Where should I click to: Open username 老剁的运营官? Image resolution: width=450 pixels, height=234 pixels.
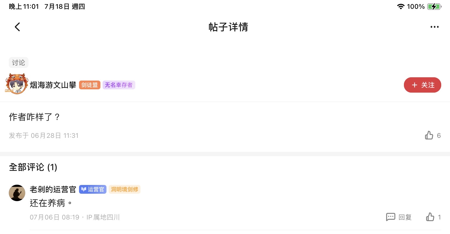pos(53,189)
